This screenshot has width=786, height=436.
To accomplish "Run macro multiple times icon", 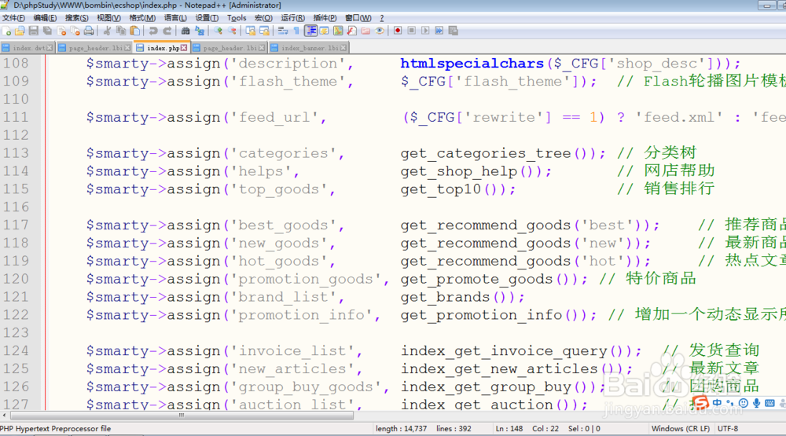I will click(x=439, y=31).
